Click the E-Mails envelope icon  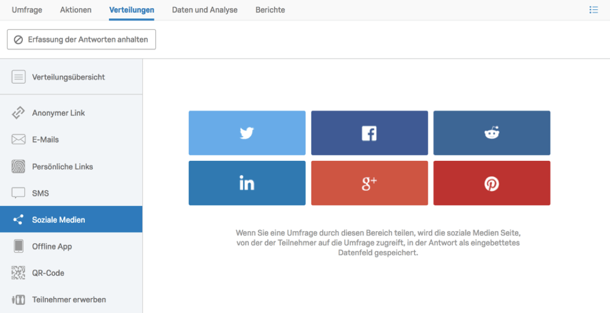(18, 140)
